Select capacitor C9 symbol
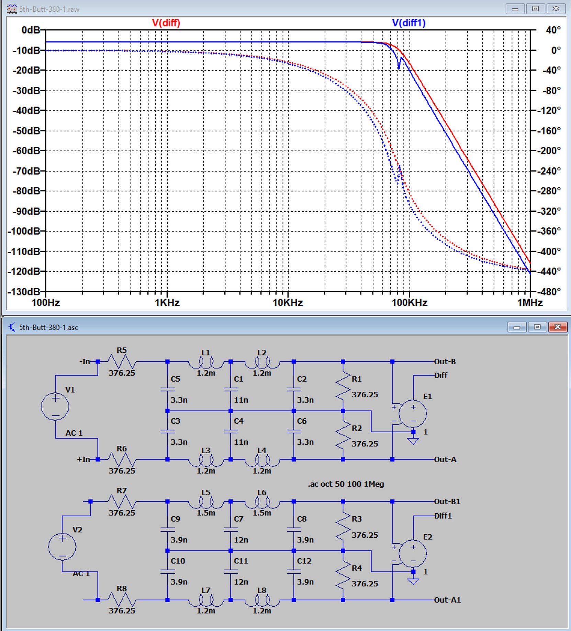Screen dimensions: 571x631 tap(167, 529)
